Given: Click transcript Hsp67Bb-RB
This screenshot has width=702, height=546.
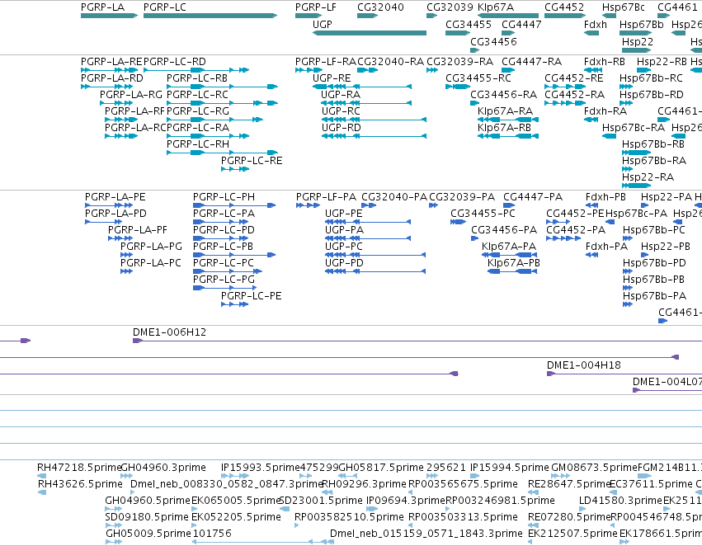Looking at the screenshot, I should (x=653, y=144).
